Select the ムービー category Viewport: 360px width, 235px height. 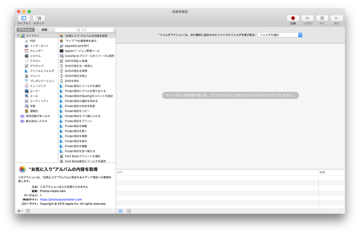33,91
